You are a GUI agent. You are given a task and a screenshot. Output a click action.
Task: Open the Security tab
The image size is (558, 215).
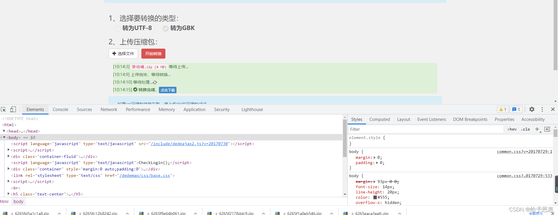[x=222, y=110]
